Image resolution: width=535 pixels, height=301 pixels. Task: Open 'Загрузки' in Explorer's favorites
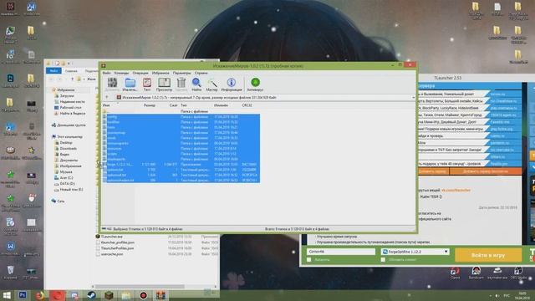point(67,96)
